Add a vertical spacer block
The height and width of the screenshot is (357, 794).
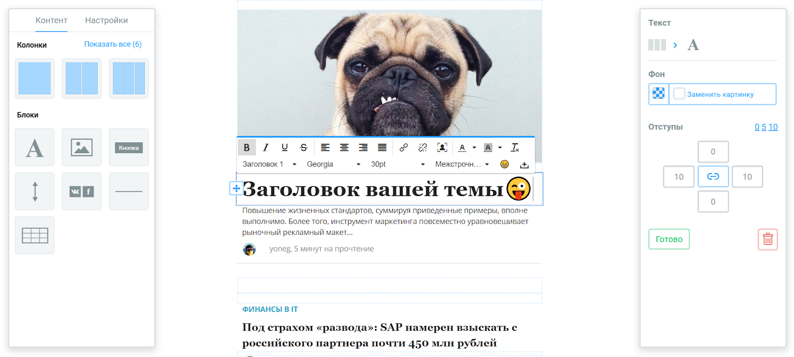tap(34, 191)
